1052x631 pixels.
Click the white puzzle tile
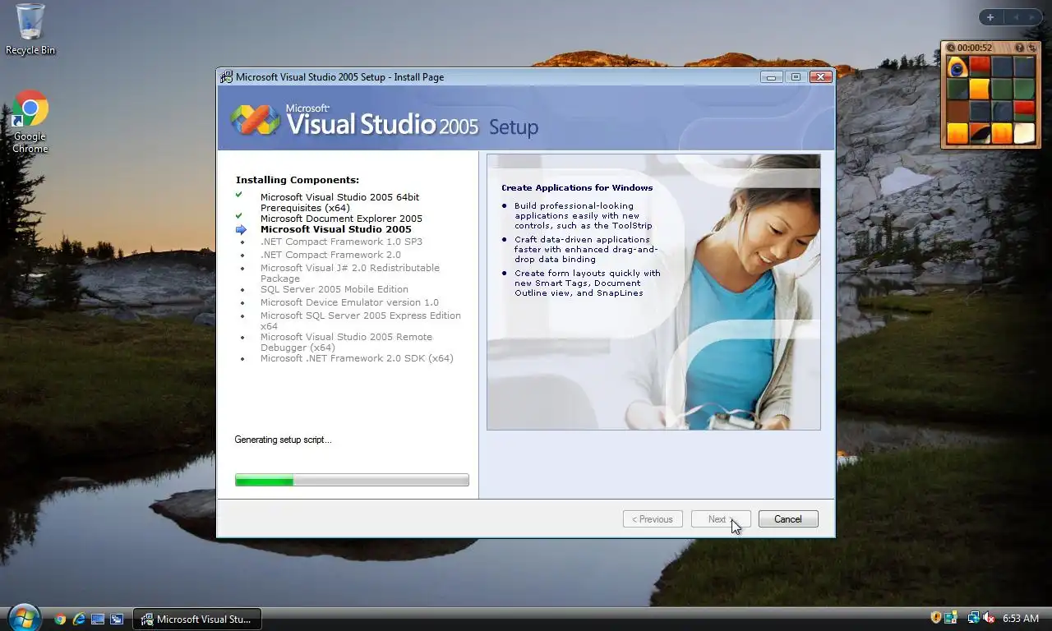click(1024, 133)
